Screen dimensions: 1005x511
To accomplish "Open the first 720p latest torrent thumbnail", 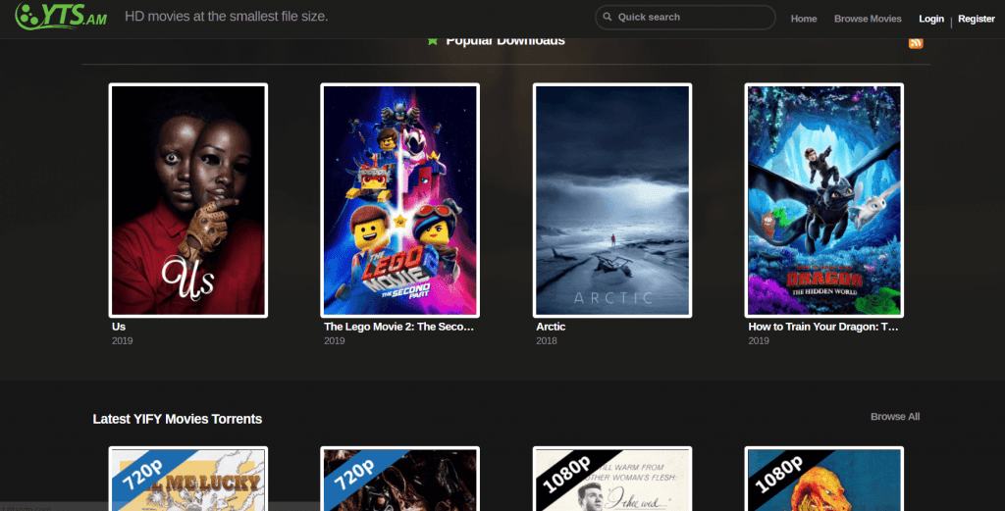I will point(188,480).
